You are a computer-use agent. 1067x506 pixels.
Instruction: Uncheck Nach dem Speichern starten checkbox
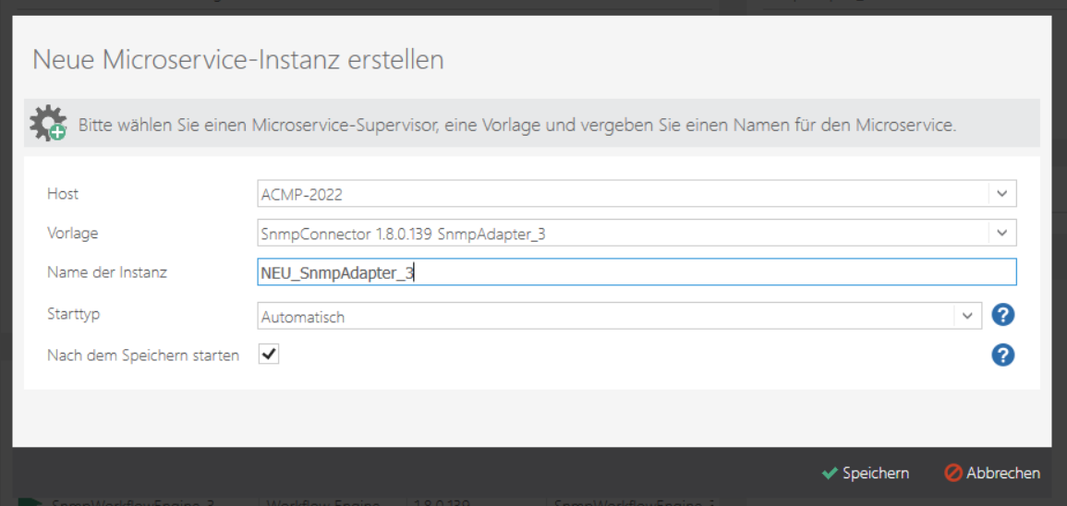click(x=269, y=355)
